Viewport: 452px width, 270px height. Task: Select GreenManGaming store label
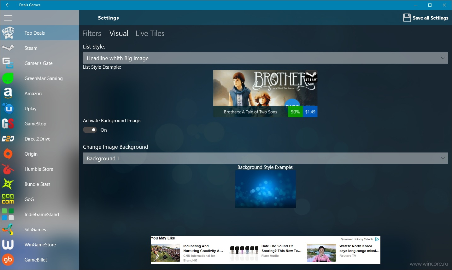point(44,78)
